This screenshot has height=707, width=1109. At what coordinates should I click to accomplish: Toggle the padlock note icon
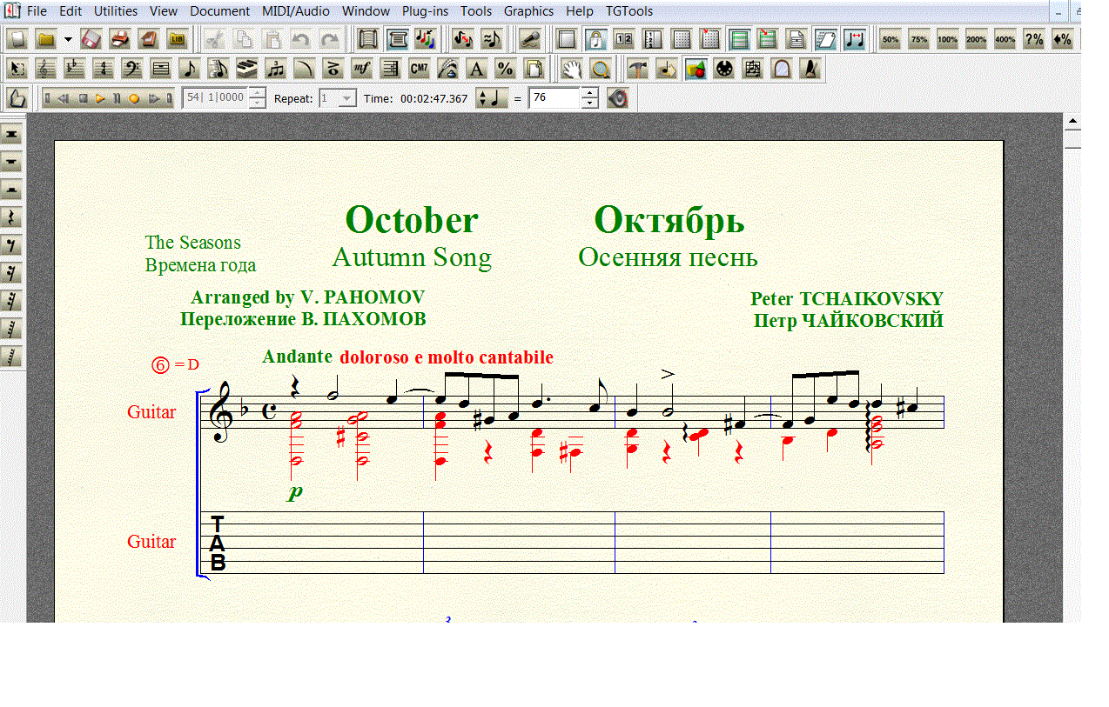tap(595, 39)
